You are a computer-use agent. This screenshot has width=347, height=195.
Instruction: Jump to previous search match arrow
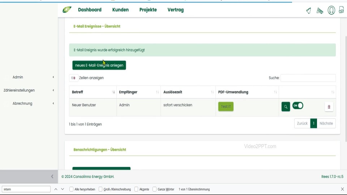[x=56, y=189]
